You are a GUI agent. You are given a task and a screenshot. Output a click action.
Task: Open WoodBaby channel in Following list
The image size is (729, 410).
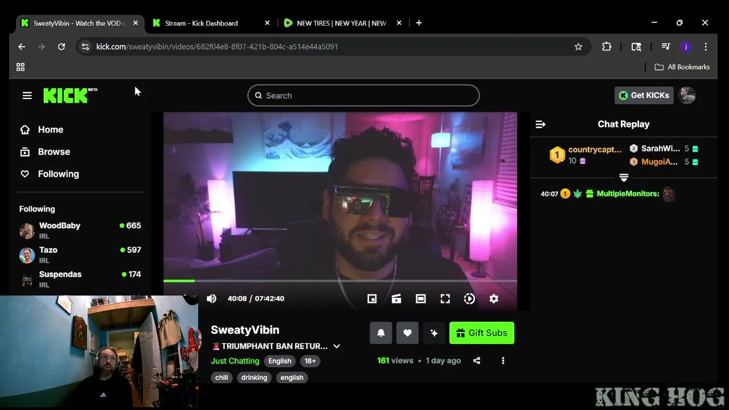[80, 231]
